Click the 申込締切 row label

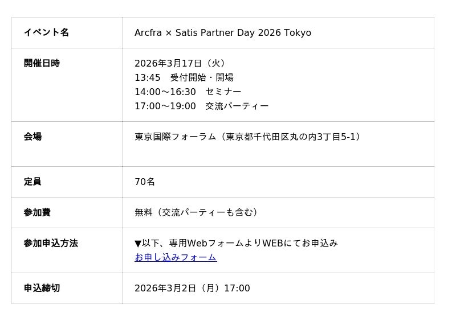[42, 288]
